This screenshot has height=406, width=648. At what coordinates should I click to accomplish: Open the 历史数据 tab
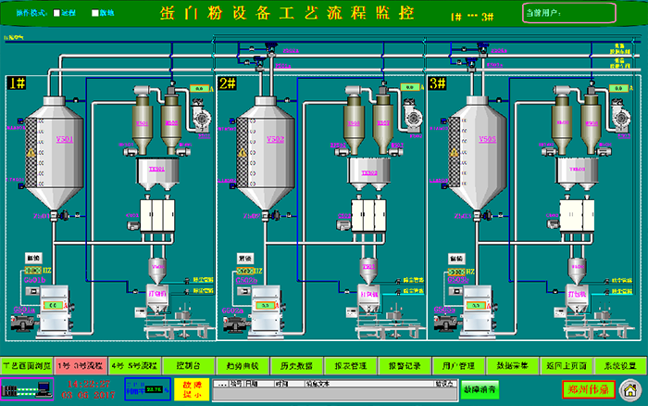[296, 366]
